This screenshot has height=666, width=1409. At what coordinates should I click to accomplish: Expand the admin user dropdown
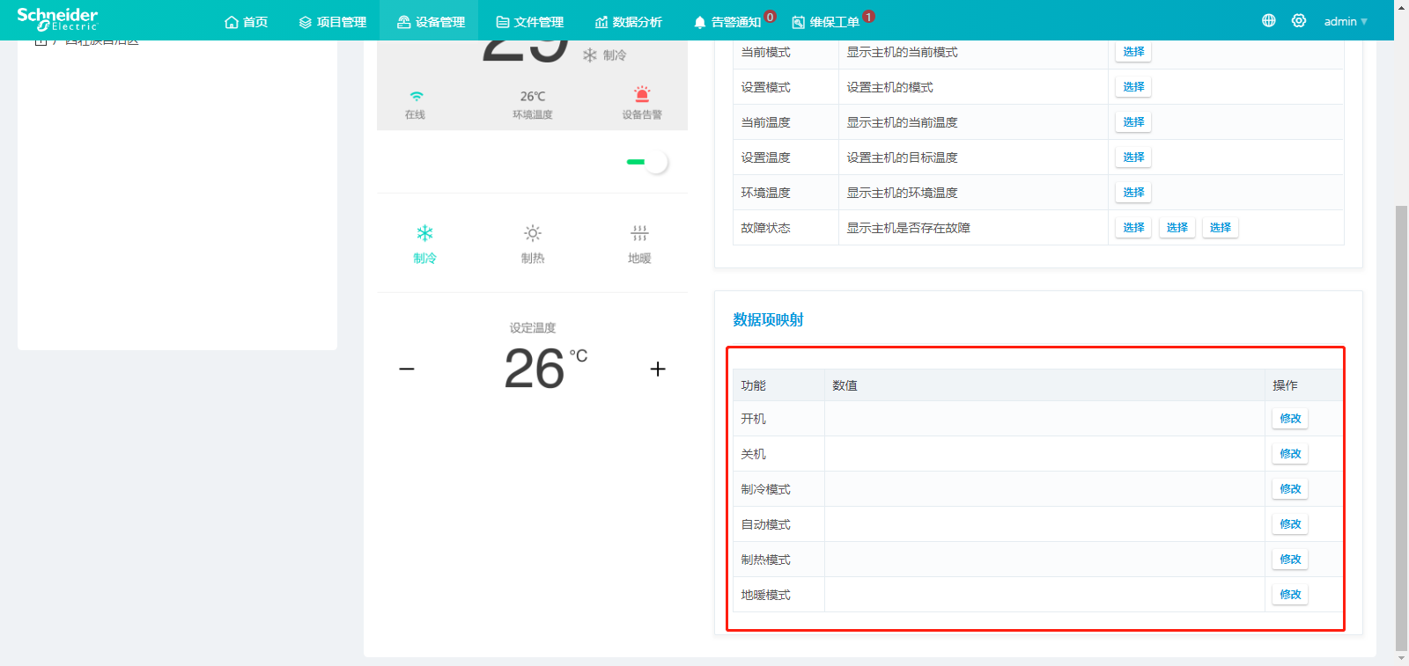tap(1346, 21)
